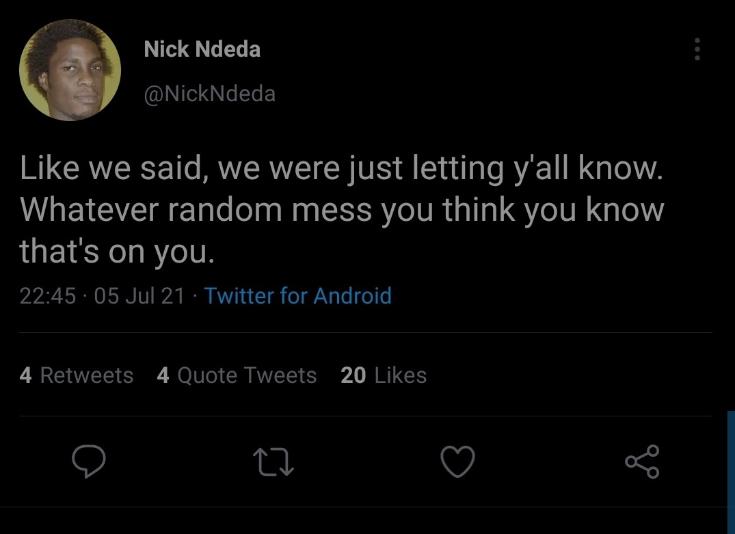Open the three-dot more options menu
Image resolution: width=735 pixels, height=534 pixels.
click(x=697, y=49)
